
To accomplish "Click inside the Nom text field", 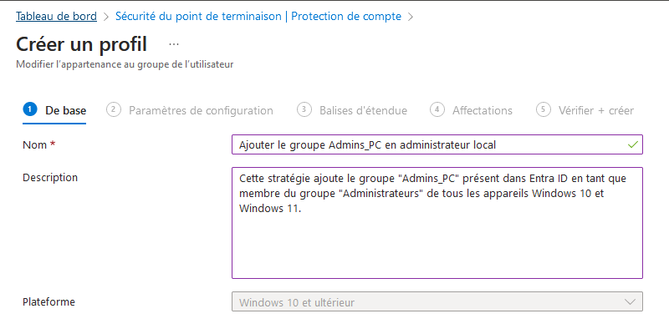I will pyautogui.click(x=418, y=144).
